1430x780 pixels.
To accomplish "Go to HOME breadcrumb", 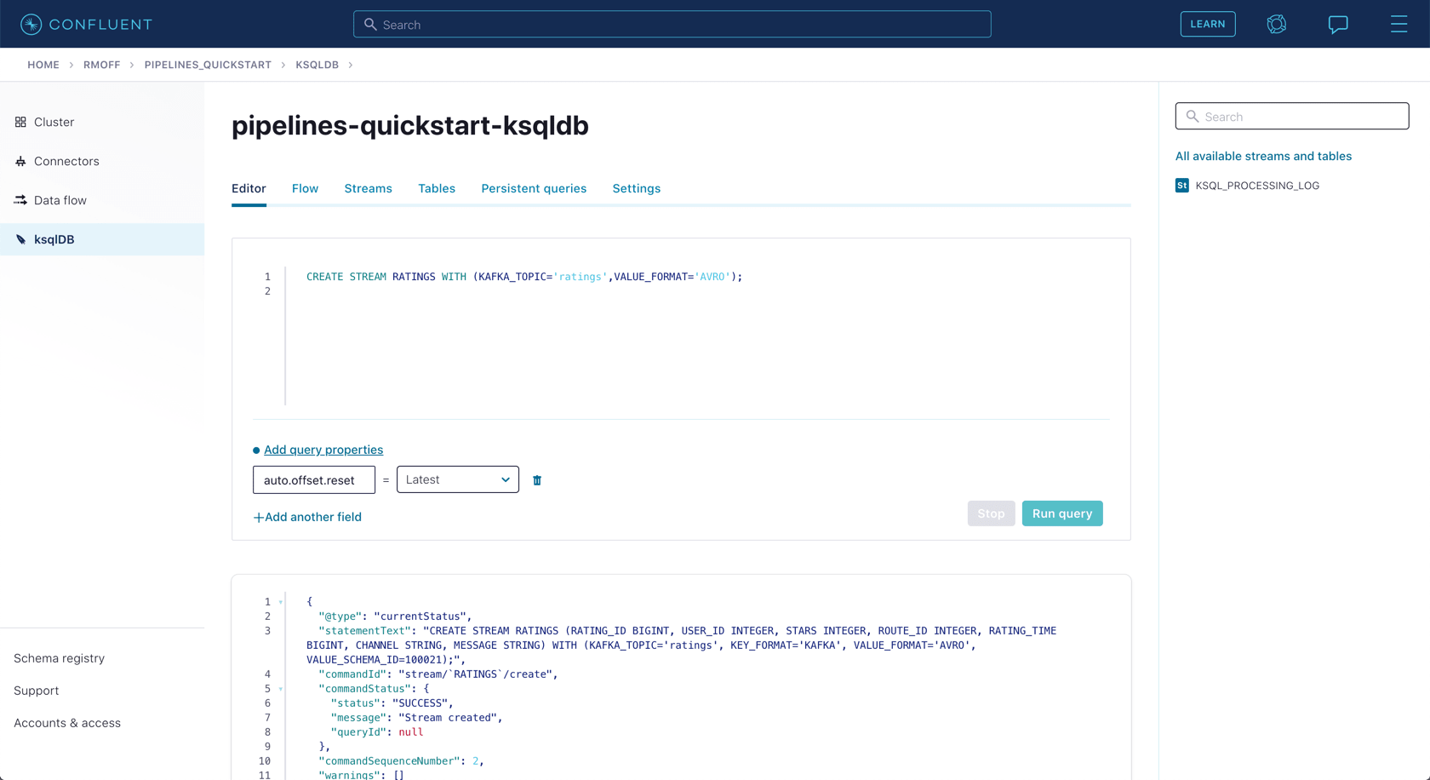I will point(43,65).
